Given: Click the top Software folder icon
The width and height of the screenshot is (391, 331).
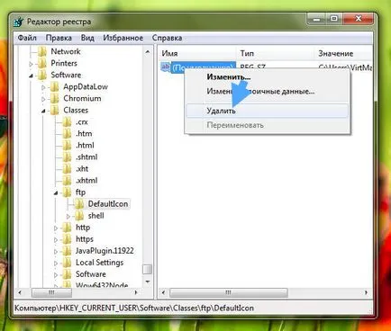Looking at the screenshot, I should tap(42, 75).
